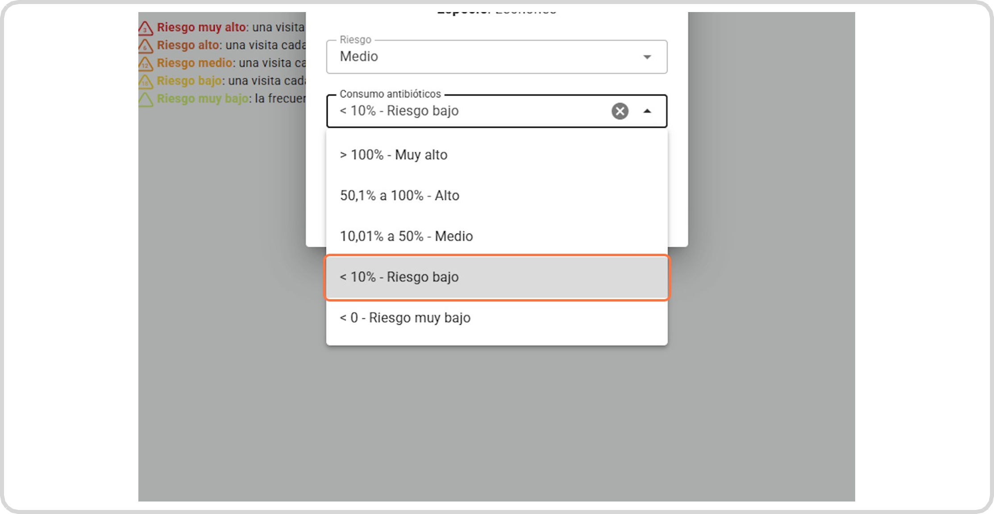This screenshot has height=514, width=994.
Task: Click the Riesgo muy alto triangle icon
Action: coord(146,29)
